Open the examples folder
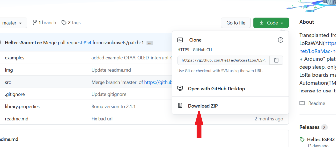Image resolution: width=336 pixels, height=147 pixels. (15, 58)
